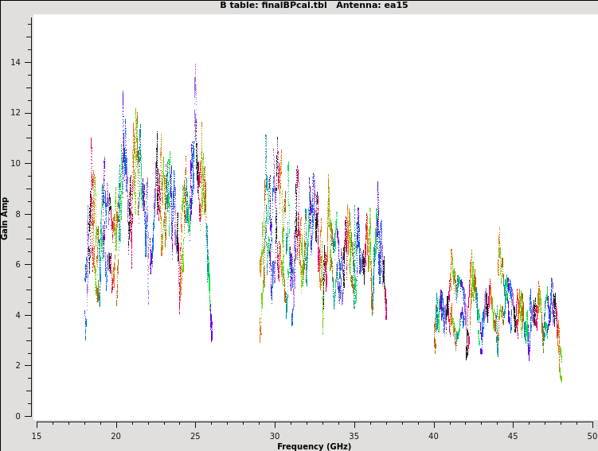The width and height of the screenshot is (598, 451).
Task: Click the 15 tick label on x-axis
Action: (x=37, y=435)
